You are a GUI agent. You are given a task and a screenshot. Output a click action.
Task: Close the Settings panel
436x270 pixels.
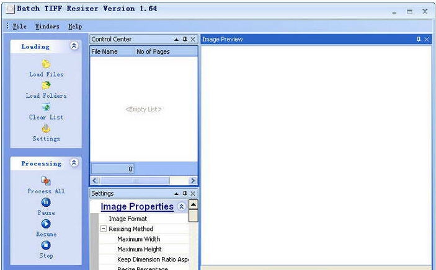tap(193, 194)
